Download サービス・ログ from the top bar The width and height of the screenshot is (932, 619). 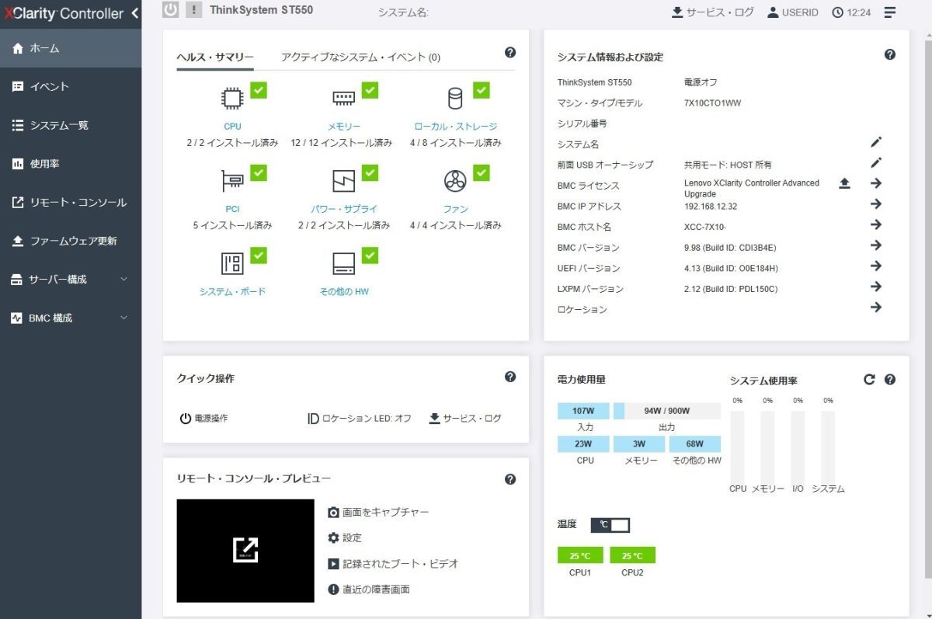(712, 12)
